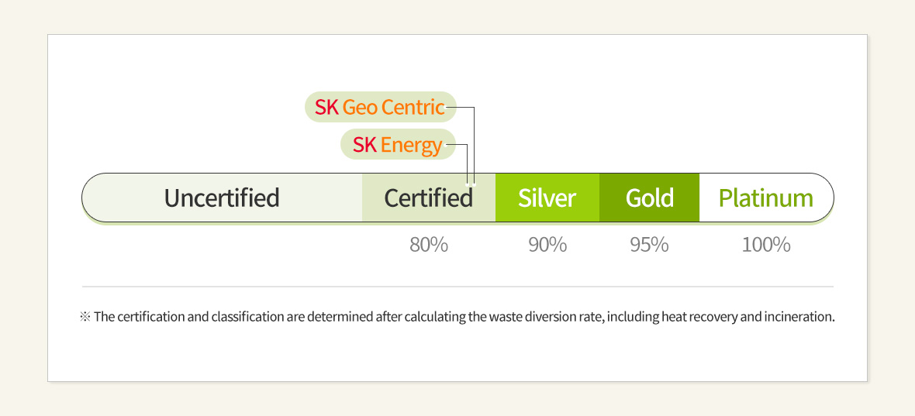This screenshot has height=416, width=915.
Task: Click the ※ reference mark in the footnote
Action: 85,317
